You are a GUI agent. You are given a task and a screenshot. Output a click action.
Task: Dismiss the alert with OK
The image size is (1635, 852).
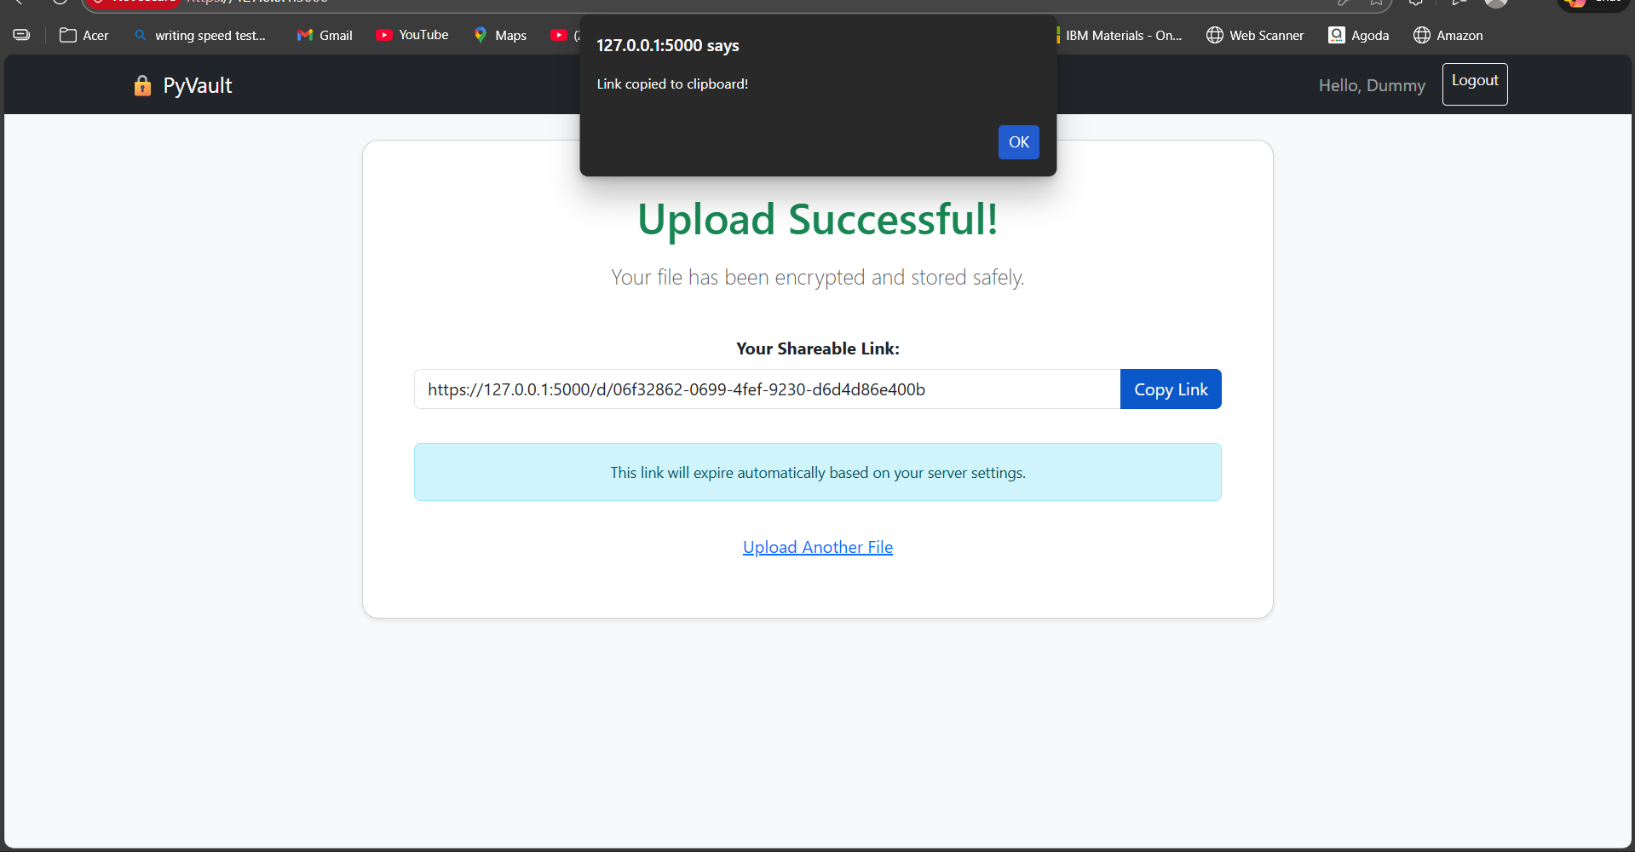coord(1018,142)
